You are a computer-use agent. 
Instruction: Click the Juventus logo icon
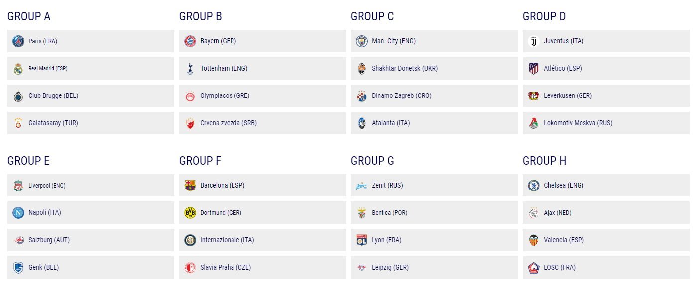click(x=534, y=41)
